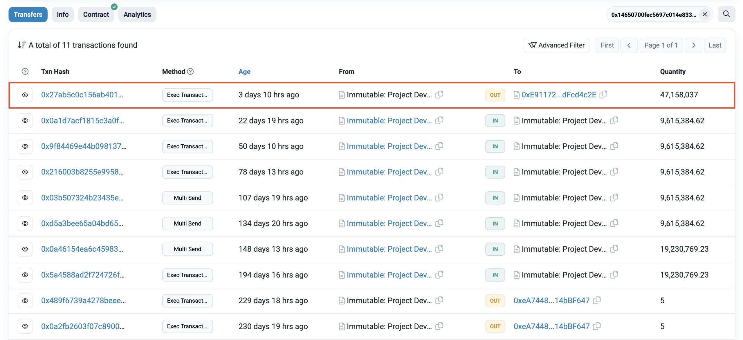Copy the 0xE91172...dFcd4c2E address

[603, 94]
